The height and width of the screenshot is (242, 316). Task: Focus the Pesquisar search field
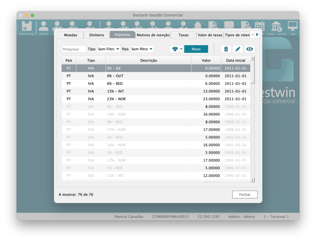(74, 49)
